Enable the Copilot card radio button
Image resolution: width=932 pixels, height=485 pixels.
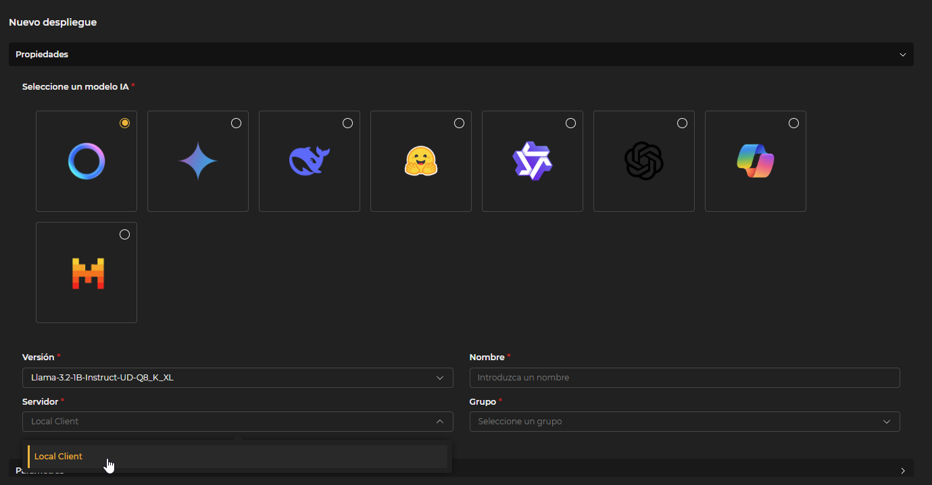click(x=793, y=123)
